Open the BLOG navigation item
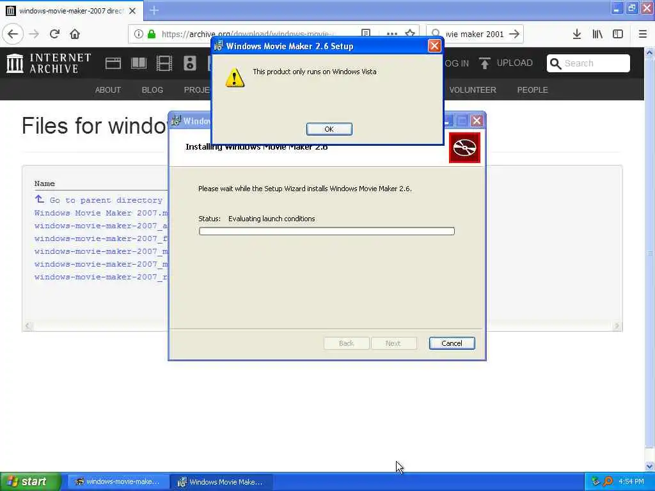655x491 pixels. tap(152, 90)
